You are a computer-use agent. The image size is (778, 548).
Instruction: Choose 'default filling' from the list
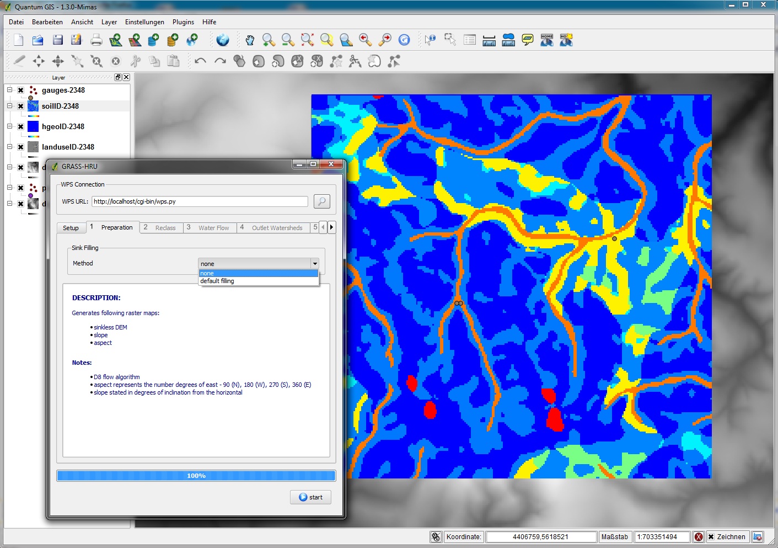[217, 281]
